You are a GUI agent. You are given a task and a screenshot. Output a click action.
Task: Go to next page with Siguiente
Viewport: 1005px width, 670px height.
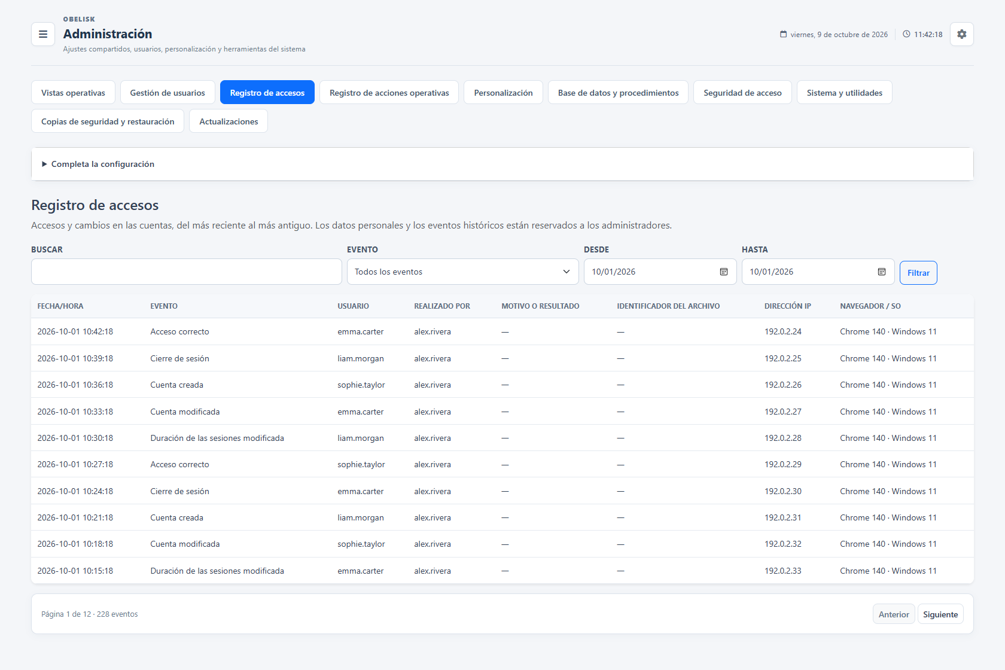(x=940, y=614)
